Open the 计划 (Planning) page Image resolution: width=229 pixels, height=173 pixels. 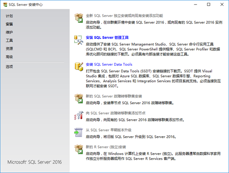click(9, 16)
